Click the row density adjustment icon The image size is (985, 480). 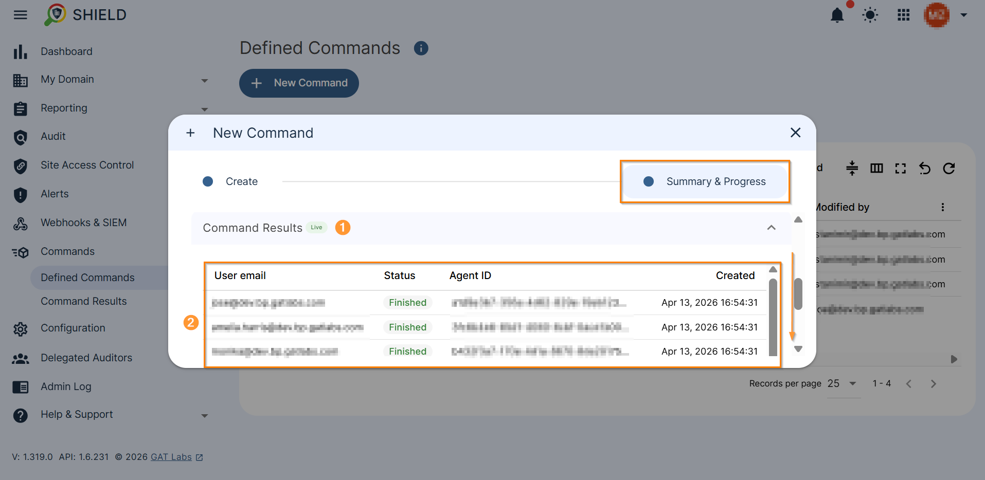[x=852, y=168]
